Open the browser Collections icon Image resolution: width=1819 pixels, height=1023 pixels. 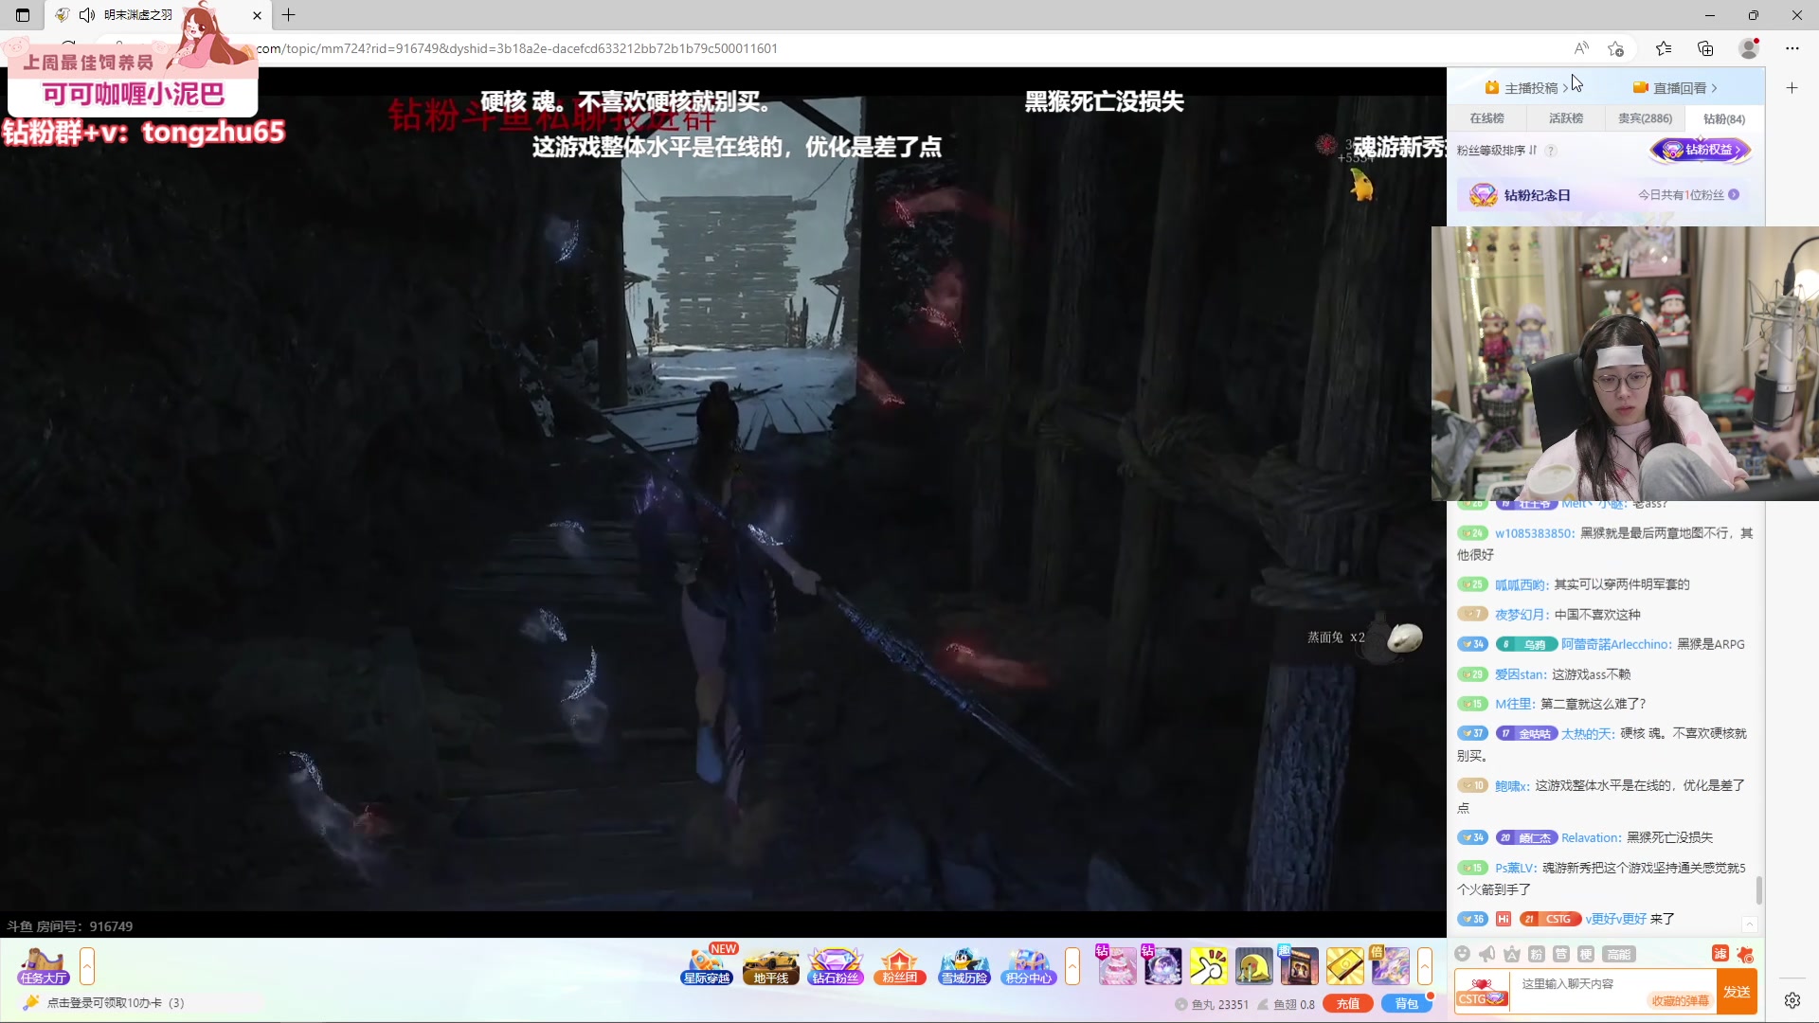(1705, 48)
